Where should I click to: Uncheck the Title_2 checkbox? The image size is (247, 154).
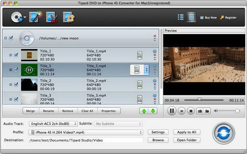click(x=16, y=84)
